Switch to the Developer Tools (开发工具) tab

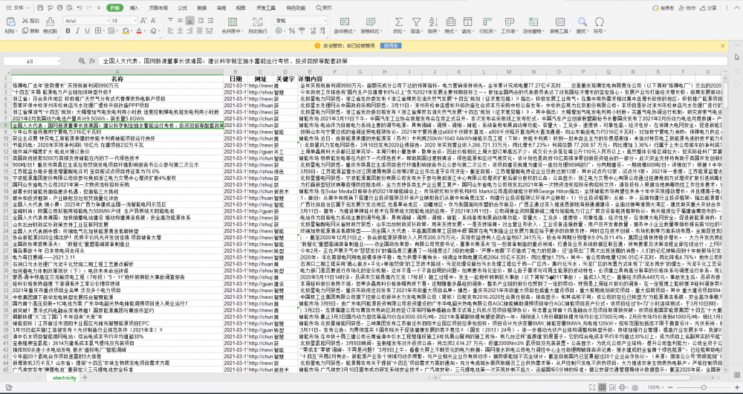click(265, 8)
